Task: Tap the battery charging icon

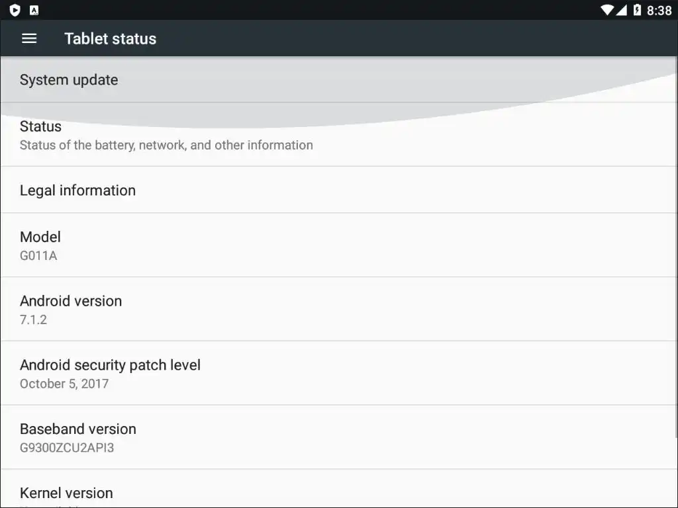Action: (x=637, y=10)
